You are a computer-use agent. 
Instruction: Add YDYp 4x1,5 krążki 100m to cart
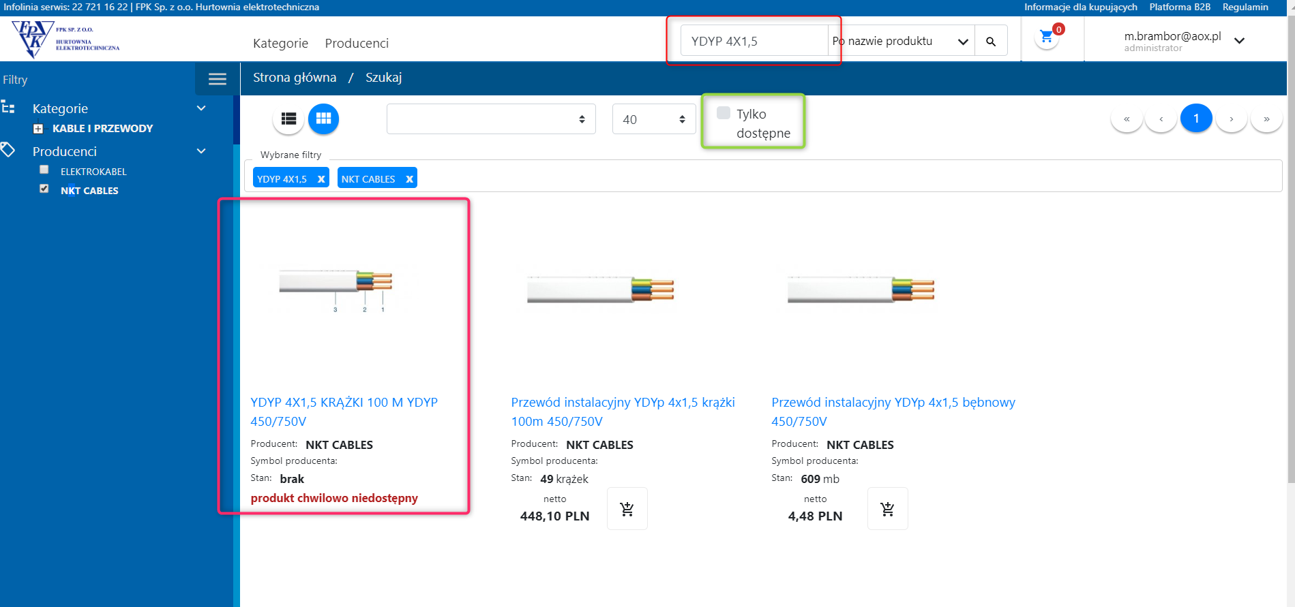tap(627, 509)
